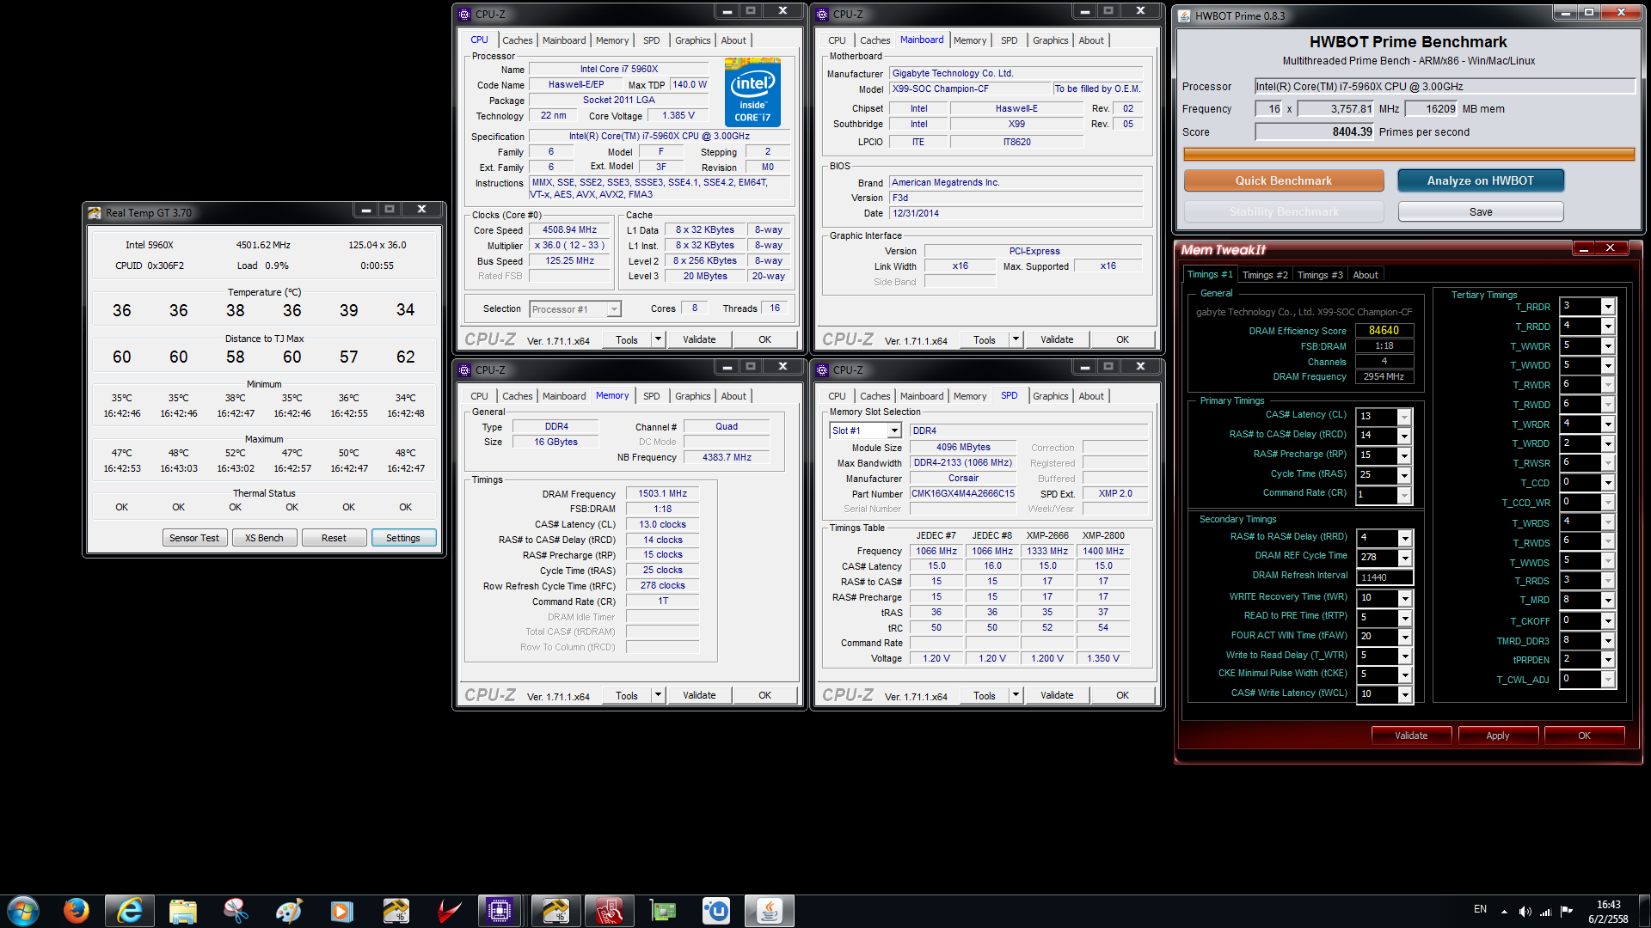Open the T_MRD dropdown in Tertiary Timings
The width and height of the screenshot is (1651, 928).
tap(1608, 601)
